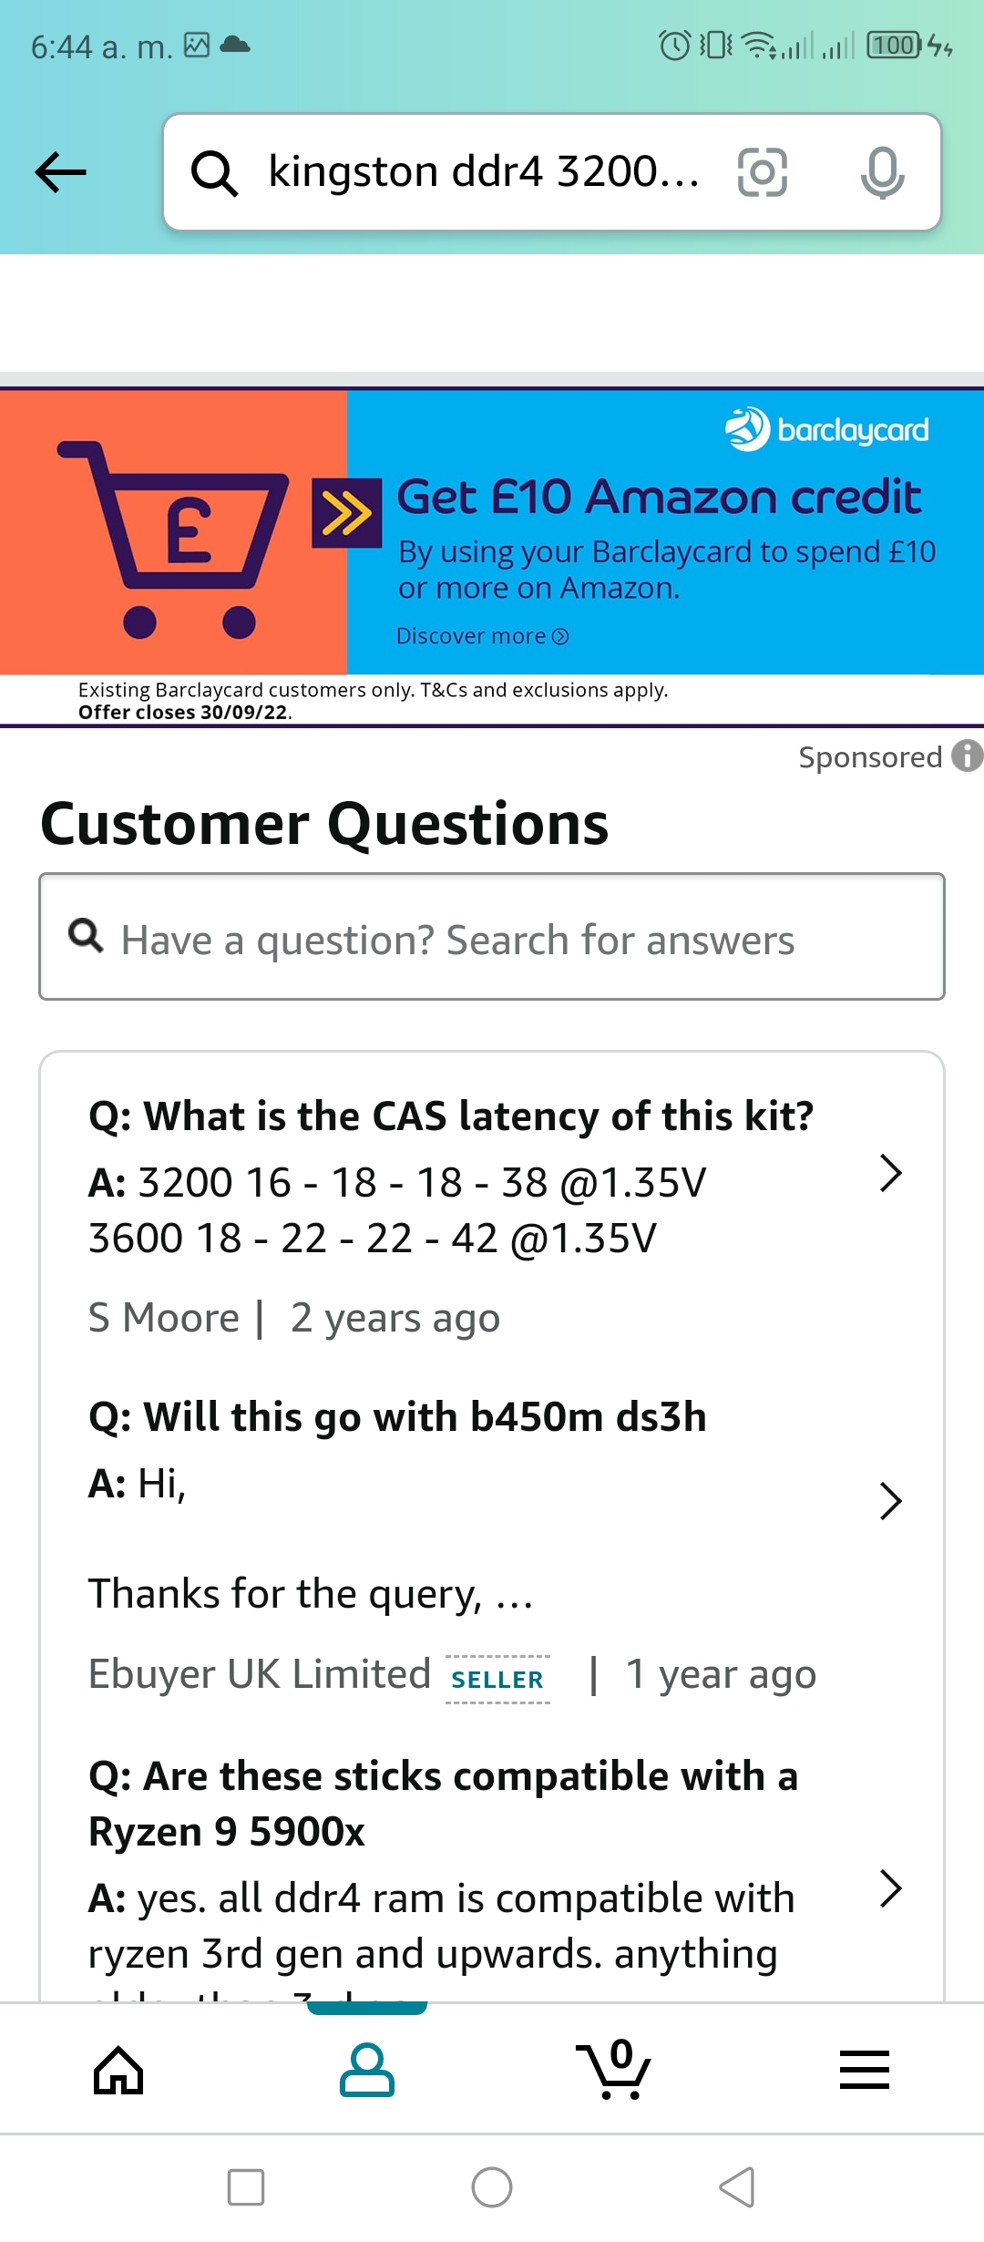Tap the Android back triangle button
Viewport: 984px width, 2242px height.
[x=738, y=2187]
